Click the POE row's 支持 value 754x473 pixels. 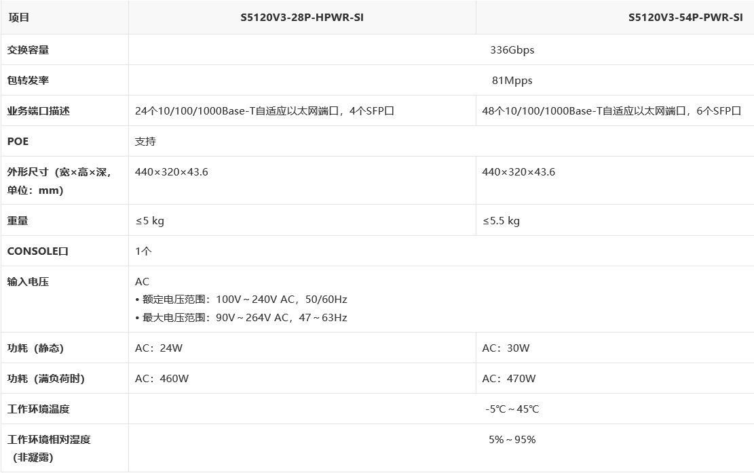[145, 142]
